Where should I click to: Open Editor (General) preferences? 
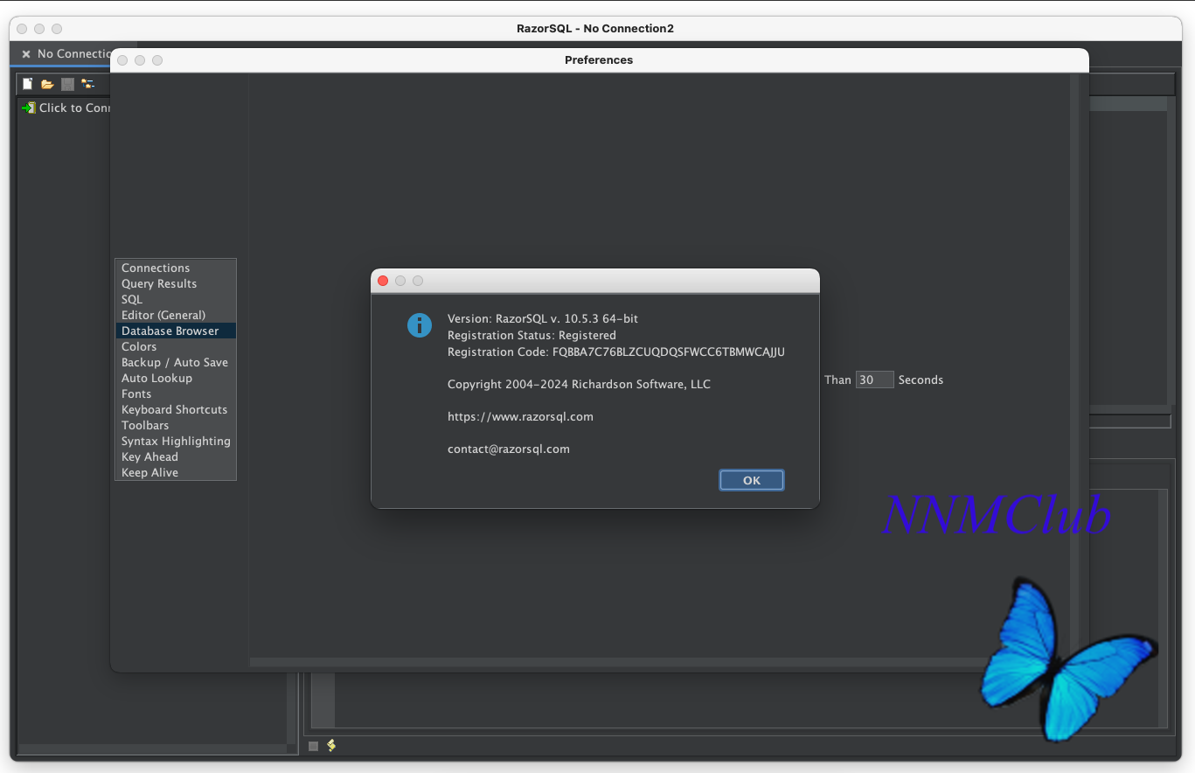(176, 315)
